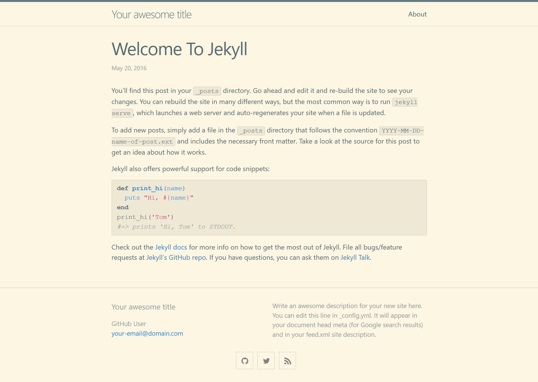Open the GitHub icon link in footer
Image resolution: width=538 pixels, height=382 pixels.
click(245, 361)
